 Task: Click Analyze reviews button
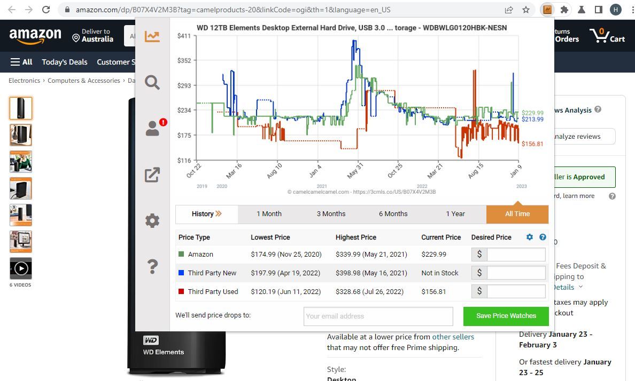pyautogui.click(x=584, y=136)
